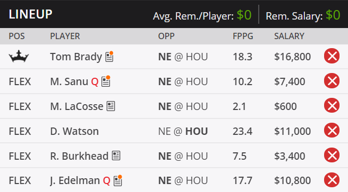Sort by the SALARY column header
The width and height of the screenshot is (348, 192).
click(289, 36)
